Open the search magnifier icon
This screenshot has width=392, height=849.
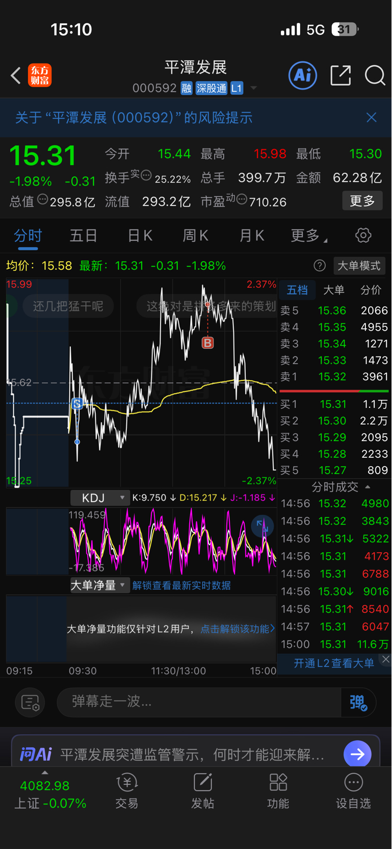click(x=375, y=75)
